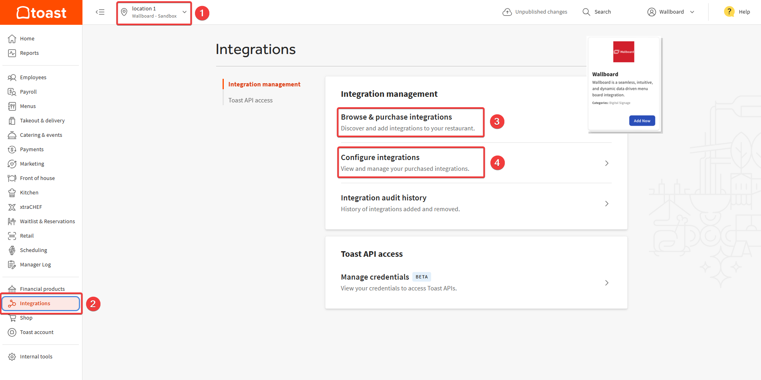Click the Employees icon
761x380 pixels.
12,78
